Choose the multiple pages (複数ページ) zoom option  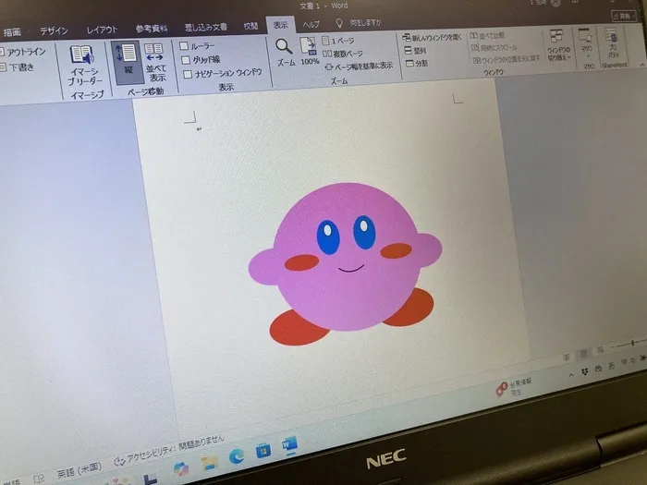[x=342, y=54]
